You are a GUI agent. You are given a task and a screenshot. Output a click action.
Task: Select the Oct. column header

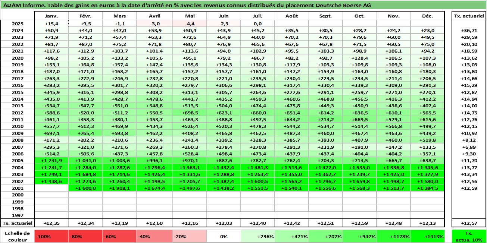click(360, 16)
